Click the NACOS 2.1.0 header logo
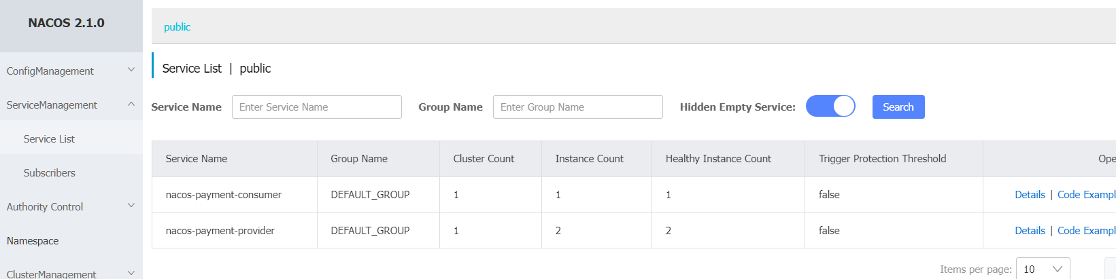 [x=67, y=23]
